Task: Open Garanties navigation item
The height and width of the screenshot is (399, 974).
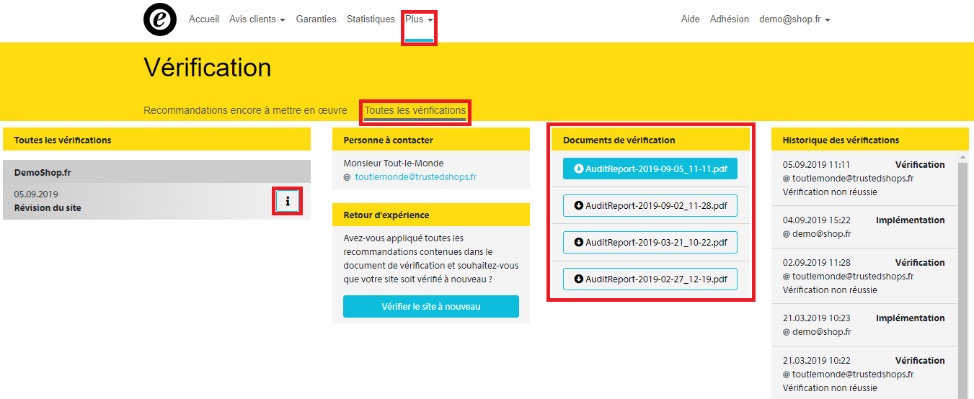Action: pyautogui.click(x=316, y=19)
